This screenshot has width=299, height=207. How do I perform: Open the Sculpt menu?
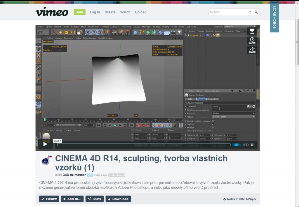coord(137,27)
